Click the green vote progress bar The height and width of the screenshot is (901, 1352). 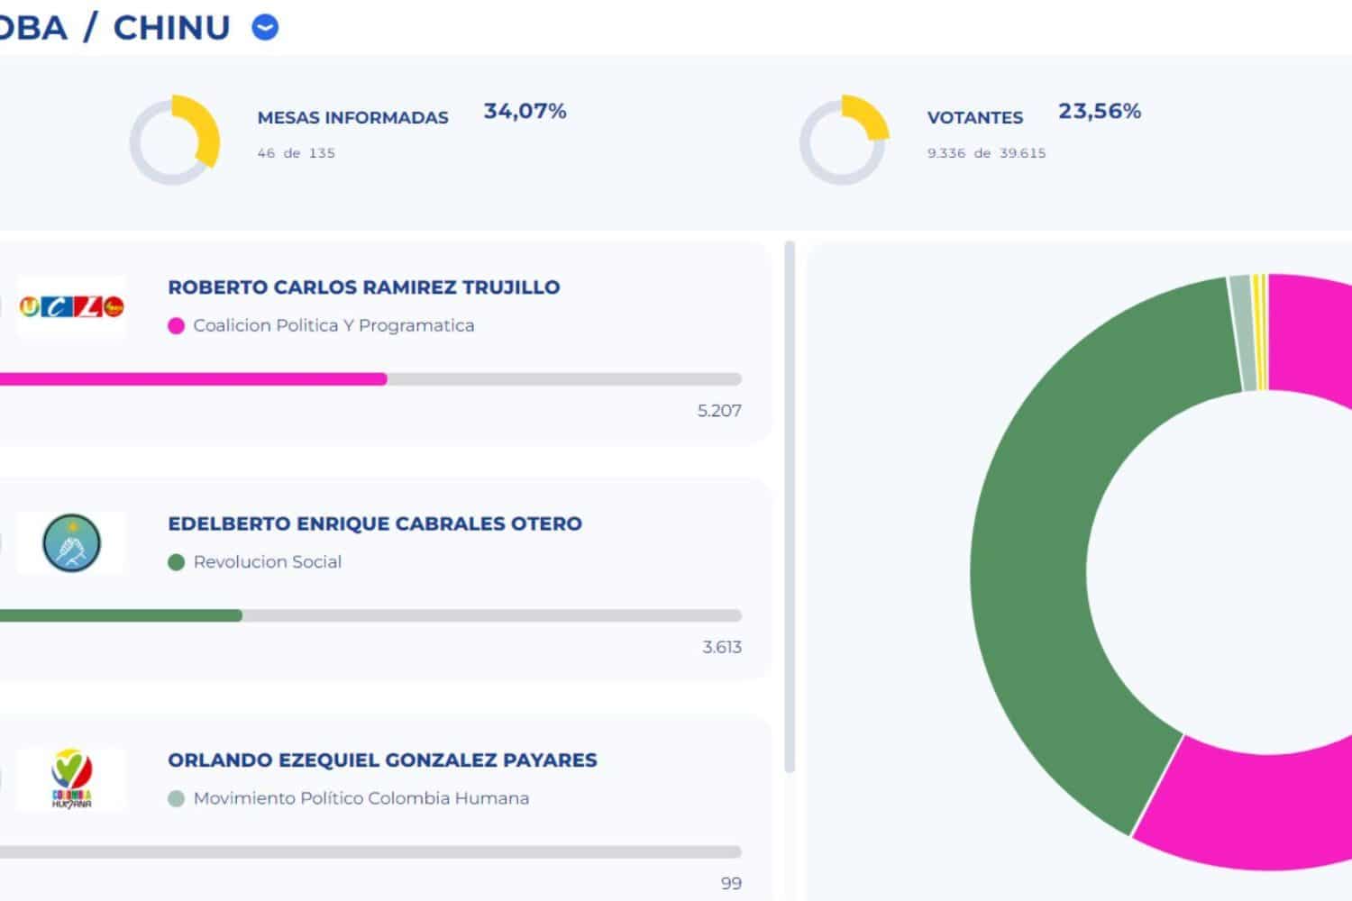click(x=121, y=615)
